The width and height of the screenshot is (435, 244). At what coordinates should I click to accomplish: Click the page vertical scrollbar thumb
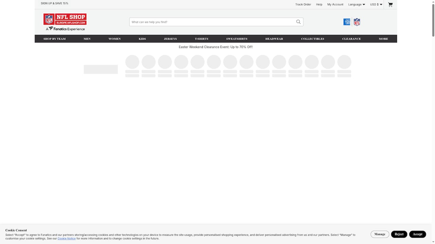tap(433, 20)
